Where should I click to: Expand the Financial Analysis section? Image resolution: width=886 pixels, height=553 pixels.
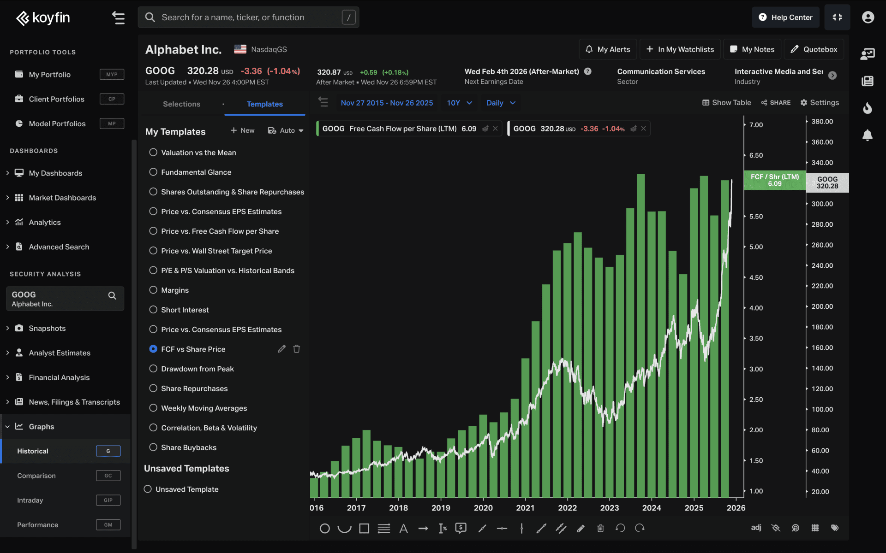59,377
